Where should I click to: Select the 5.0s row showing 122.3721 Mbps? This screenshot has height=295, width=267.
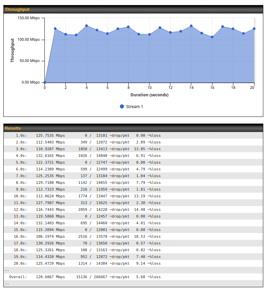[x=133, y=162]
